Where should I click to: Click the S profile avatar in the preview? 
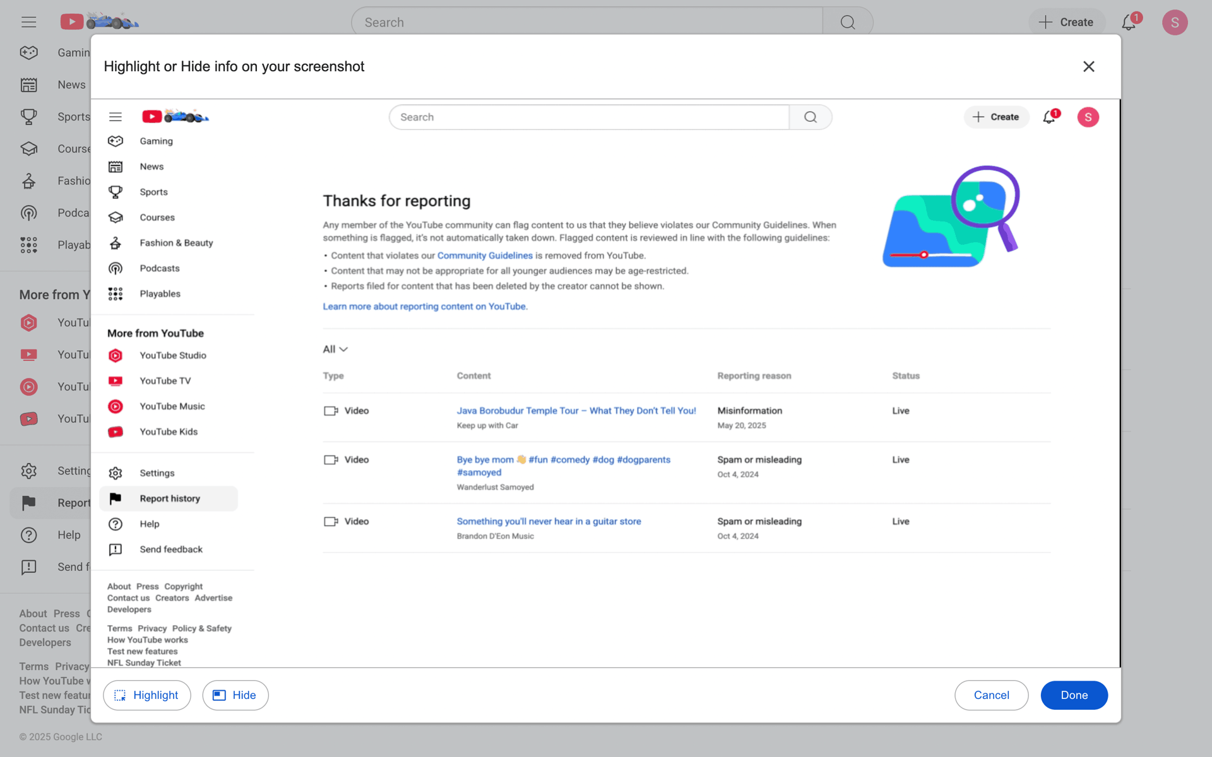coord(1088,117)
